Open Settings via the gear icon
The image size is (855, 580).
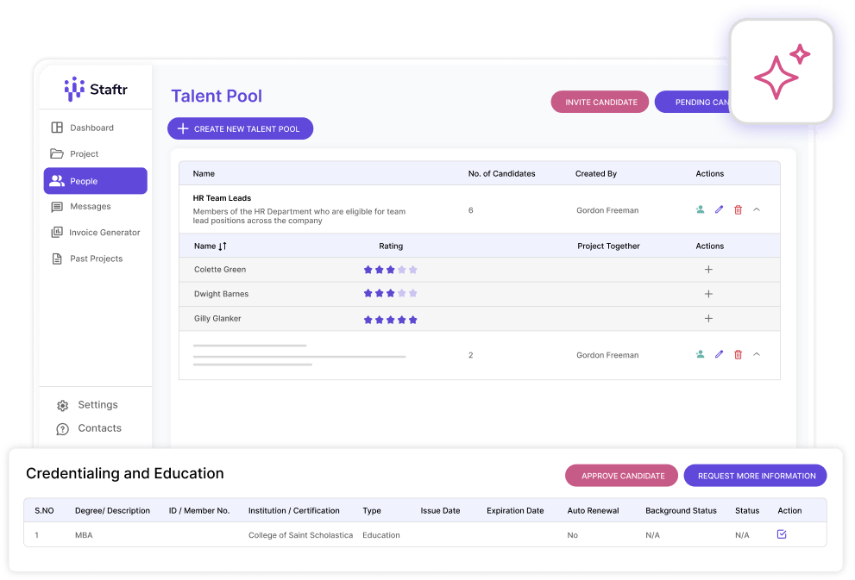(62, 405)
